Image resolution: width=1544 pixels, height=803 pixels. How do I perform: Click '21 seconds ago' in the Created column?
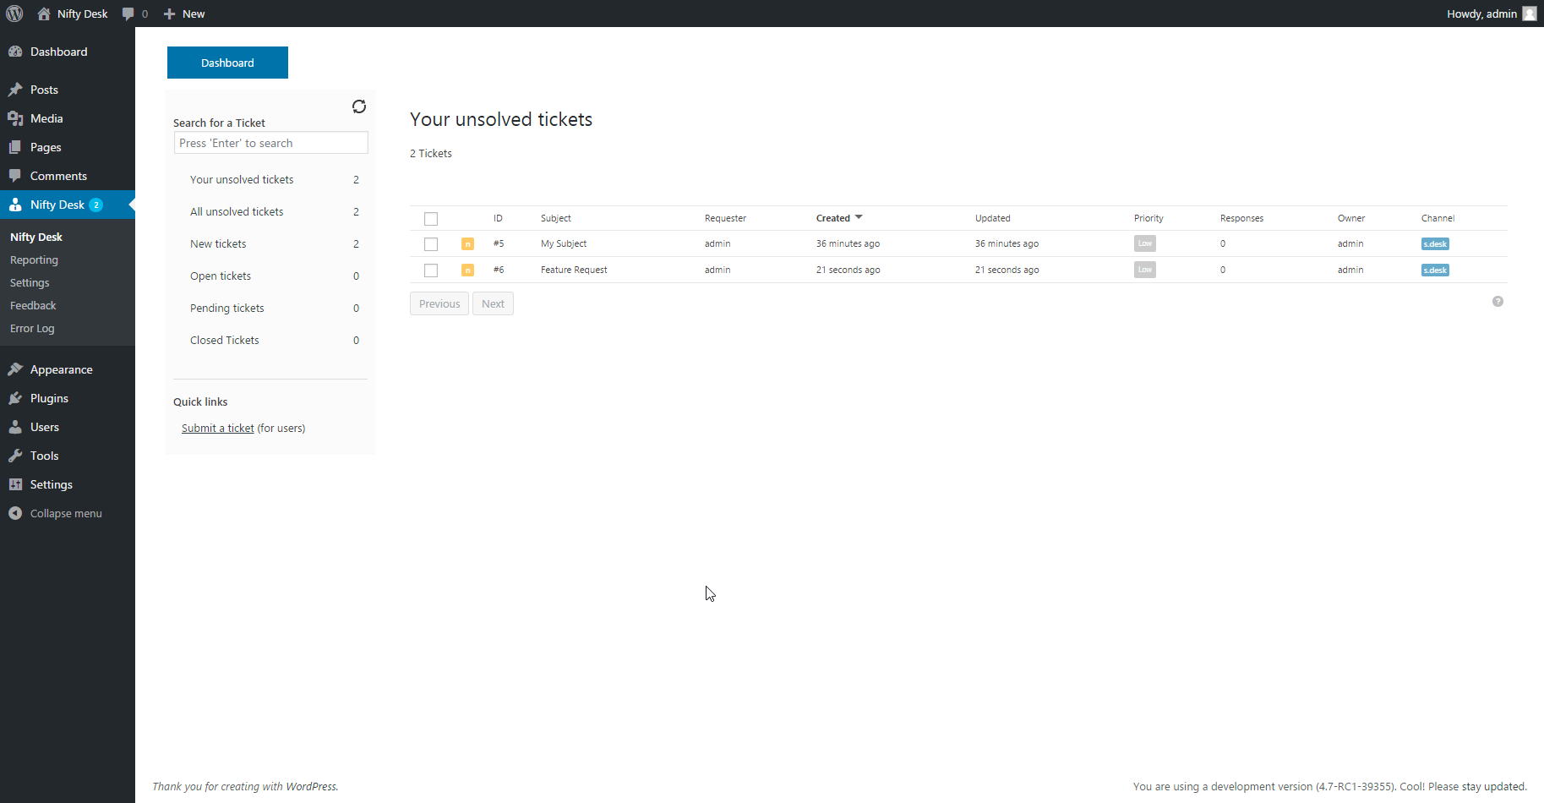(848, 270)
